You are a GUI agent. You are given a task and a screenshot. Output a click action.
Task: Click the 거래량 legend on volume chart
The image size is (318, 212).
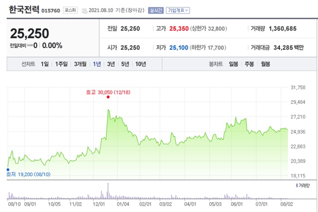tap(303, 185)
